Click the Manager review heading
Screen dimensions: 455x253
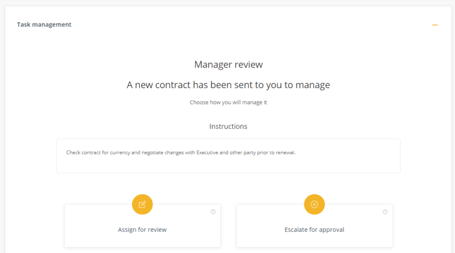228,64
